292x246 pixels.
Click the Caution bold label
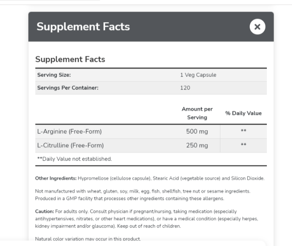pos(44,212)
